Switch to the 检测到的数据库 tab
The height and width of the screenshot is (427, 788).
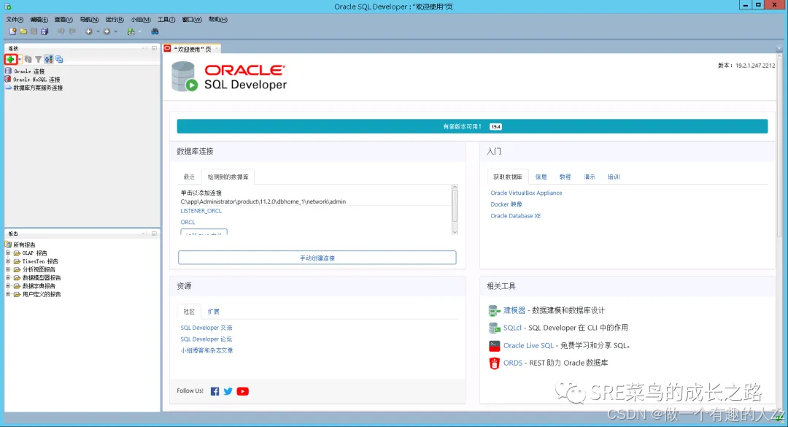(x=228, y=177)
